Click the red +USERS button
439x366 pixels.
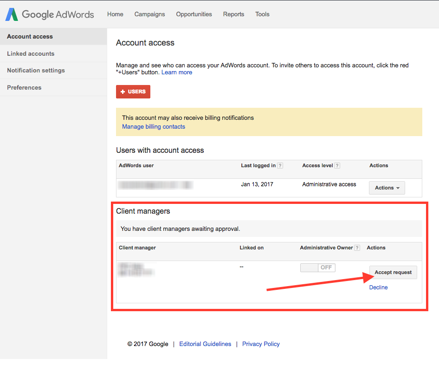(133, 91)
